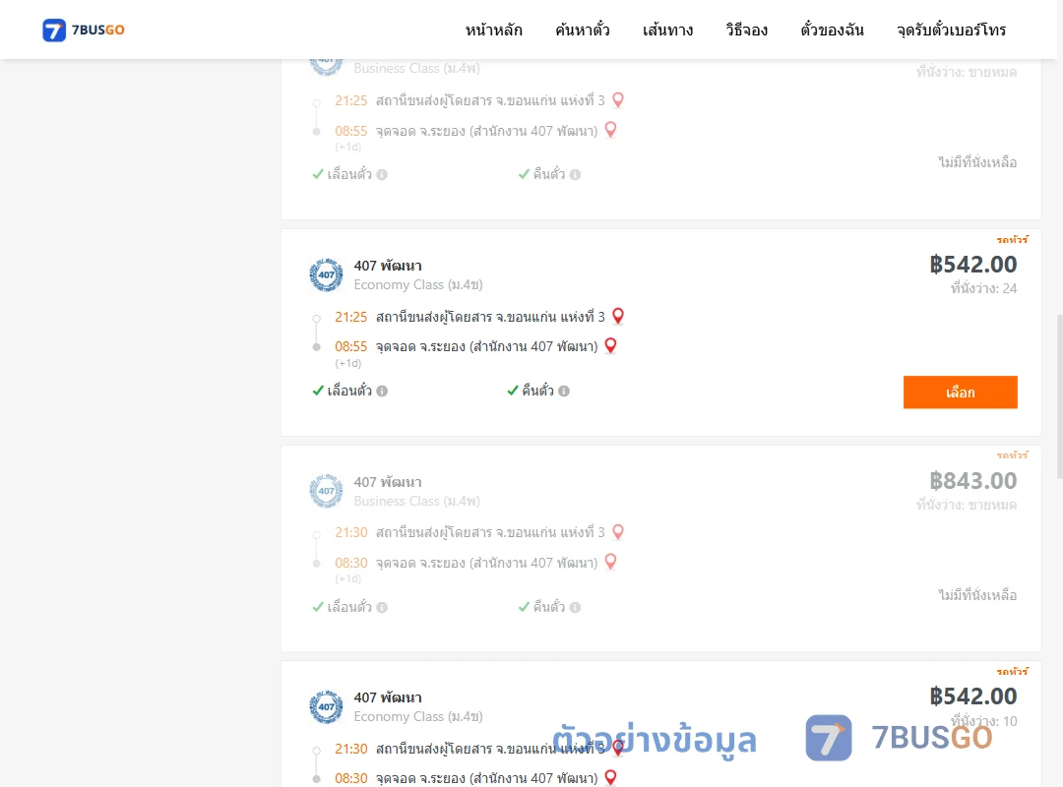Open the คืนตั๋ว info icon on the 21:25 Economy trip
The image size is (1063, 787).
564,392
